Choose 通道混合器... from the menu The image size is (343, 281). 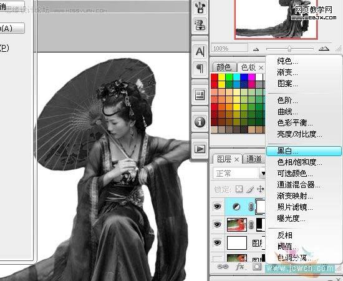click(299, 185)
